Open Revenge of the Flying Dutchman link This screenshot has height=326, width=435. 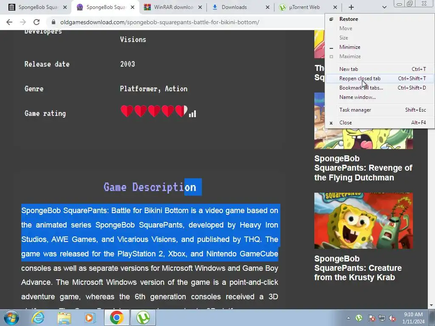[x=363, y=168]
